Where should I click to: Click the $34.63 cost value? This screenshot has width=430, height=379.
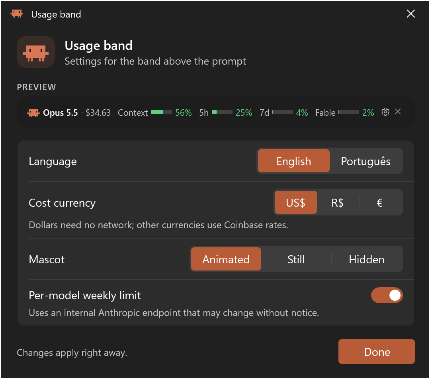click(x=98, y=113)
